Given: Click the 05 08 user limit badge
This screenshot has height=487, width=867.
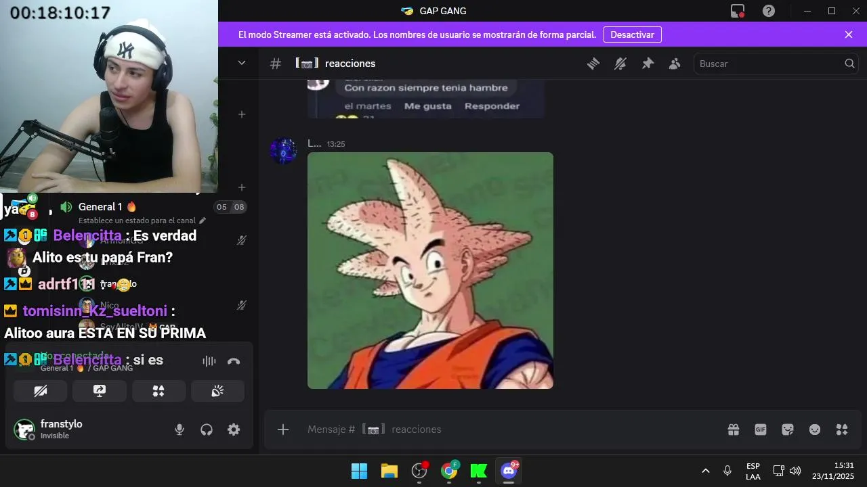Looking at the screenshot, I should [230, 207].
